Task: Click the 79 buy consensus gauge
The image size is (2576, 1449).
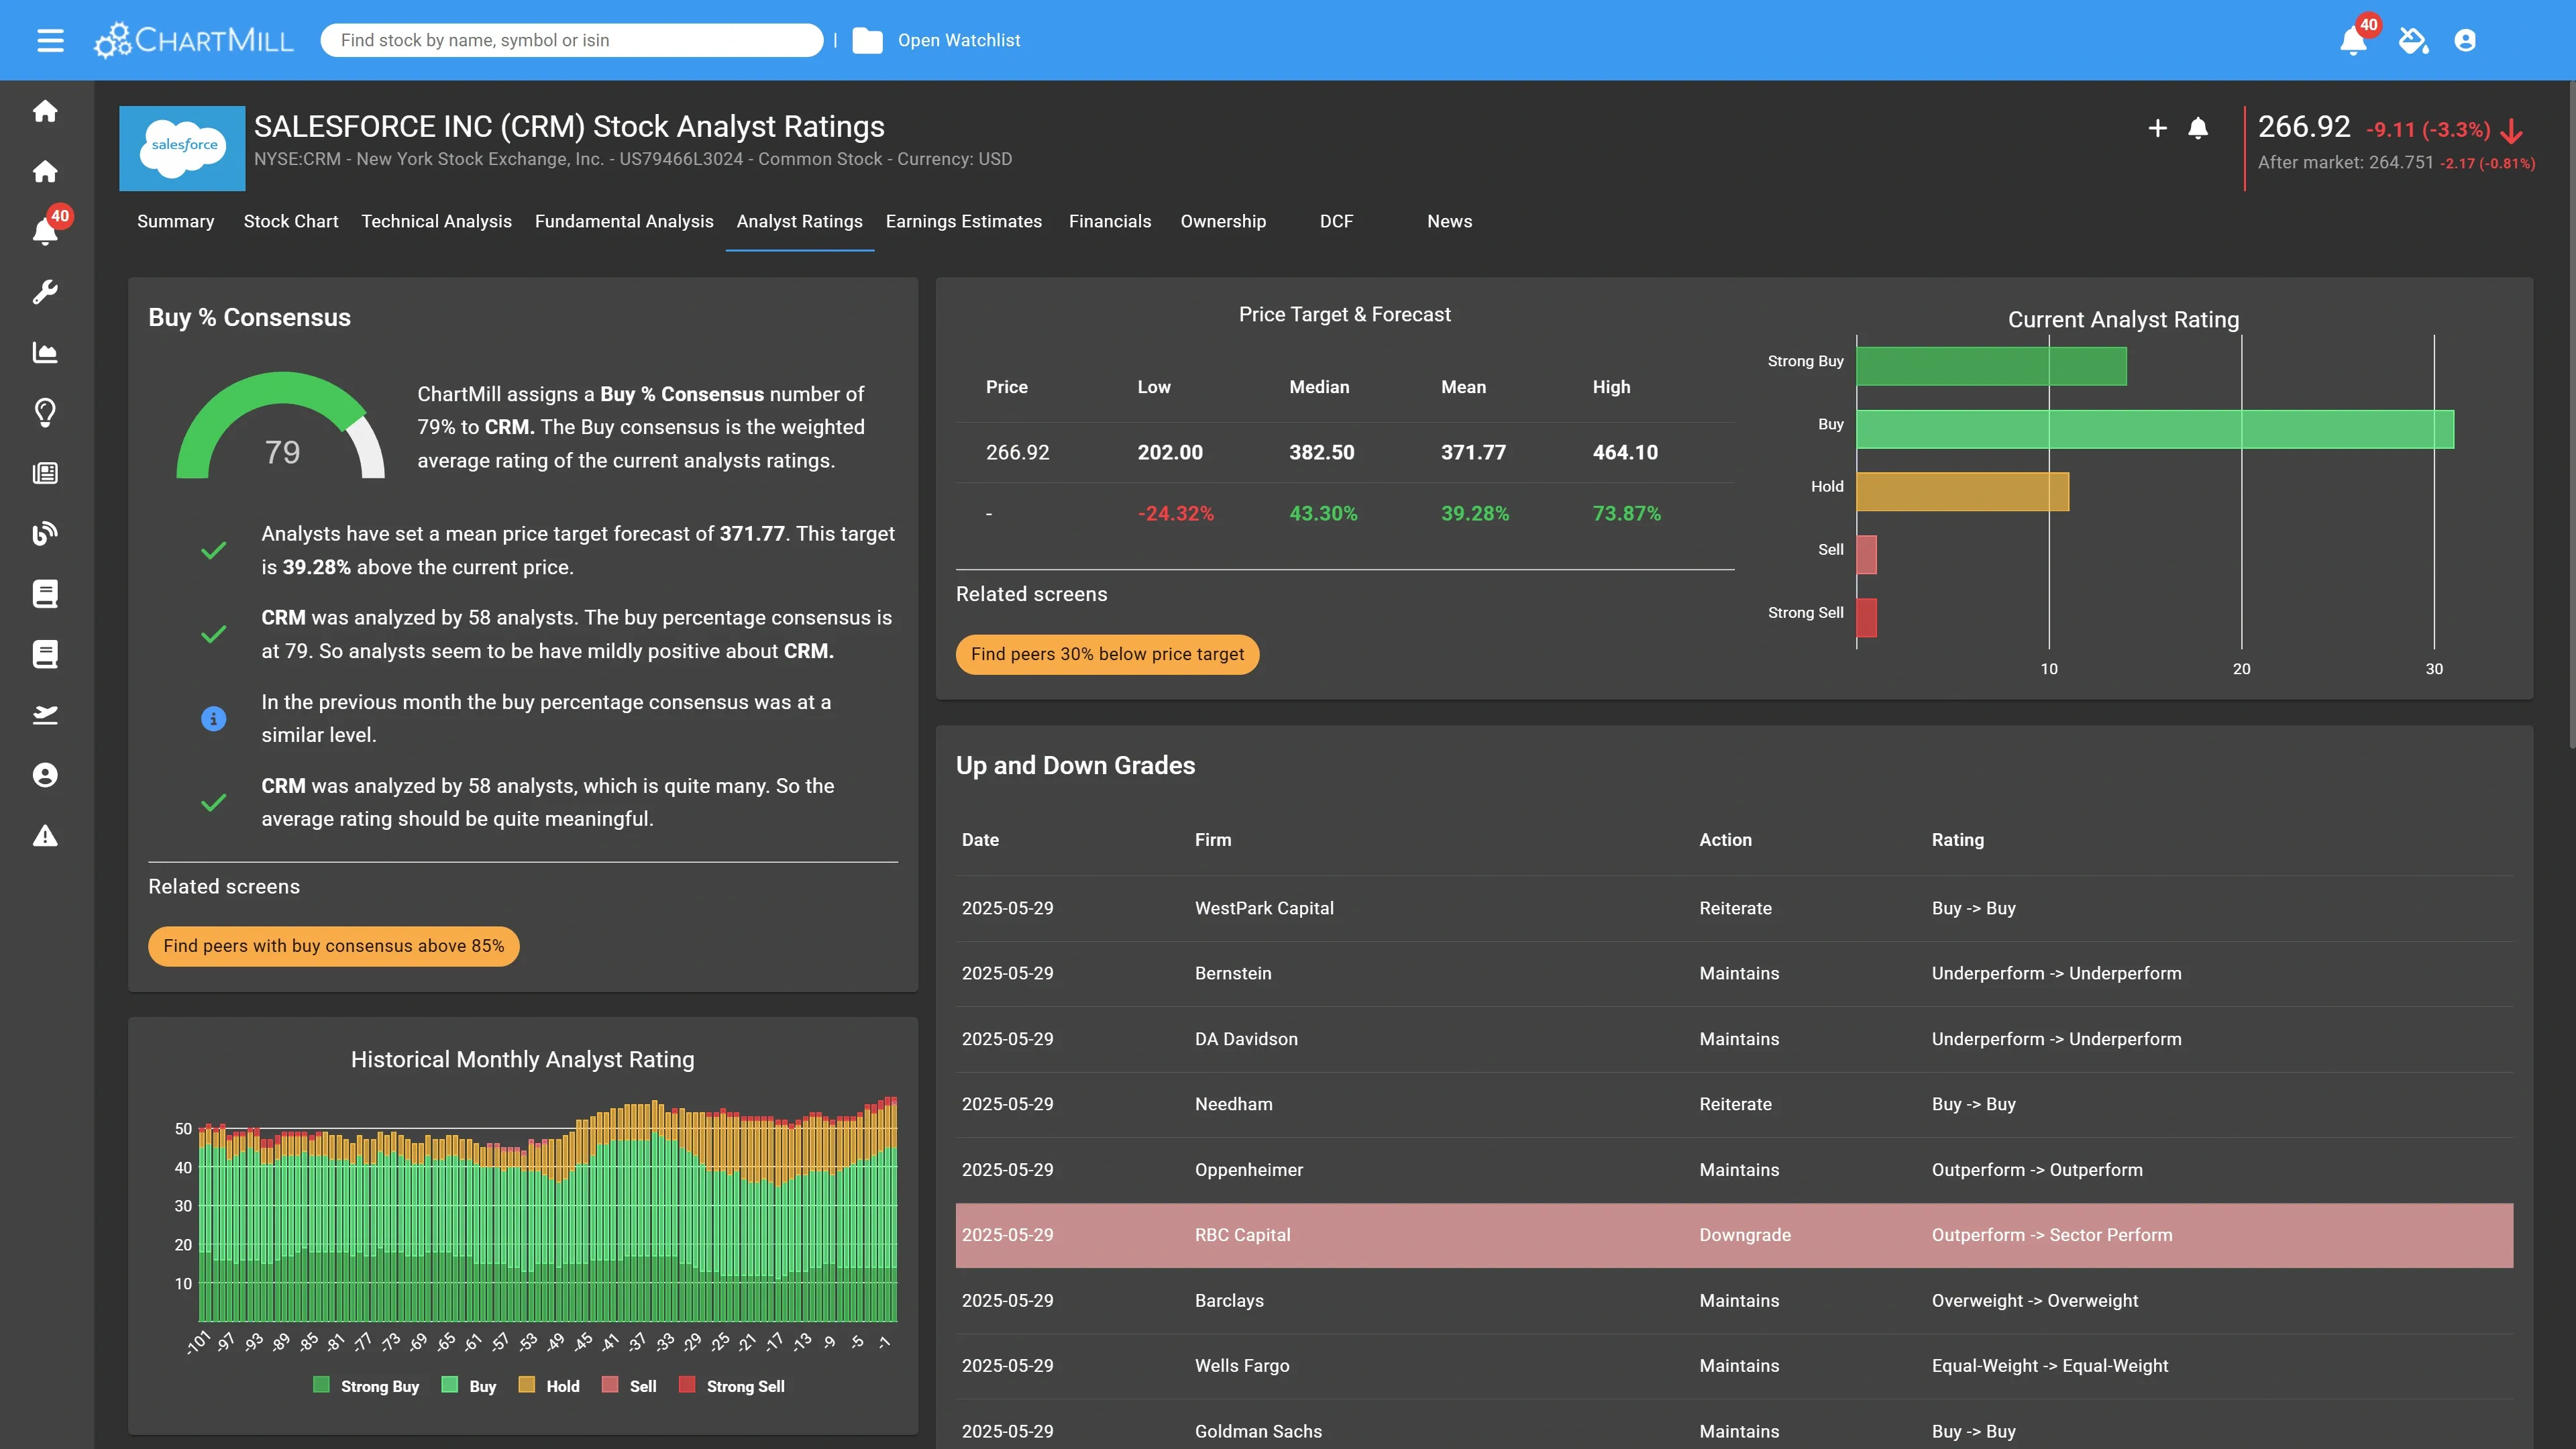Action: (281, 426)
